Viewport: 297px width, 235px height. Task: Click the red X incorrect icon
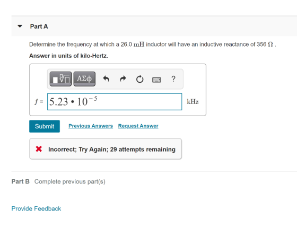(39, 149)
